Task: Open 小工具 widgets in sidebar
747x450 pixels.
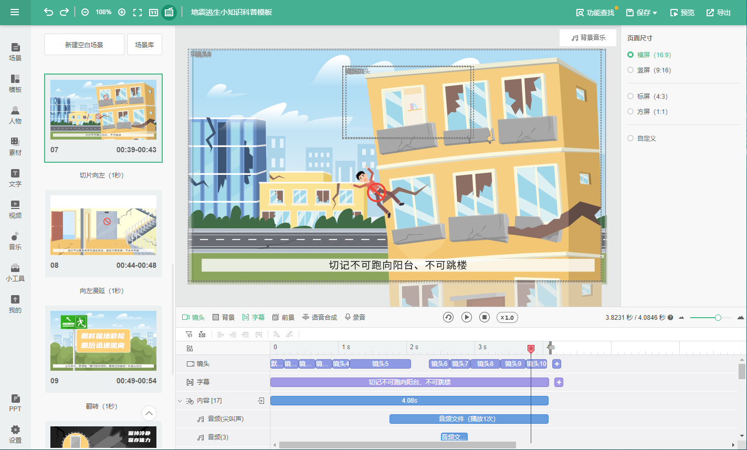Action: tap(15, 273)
